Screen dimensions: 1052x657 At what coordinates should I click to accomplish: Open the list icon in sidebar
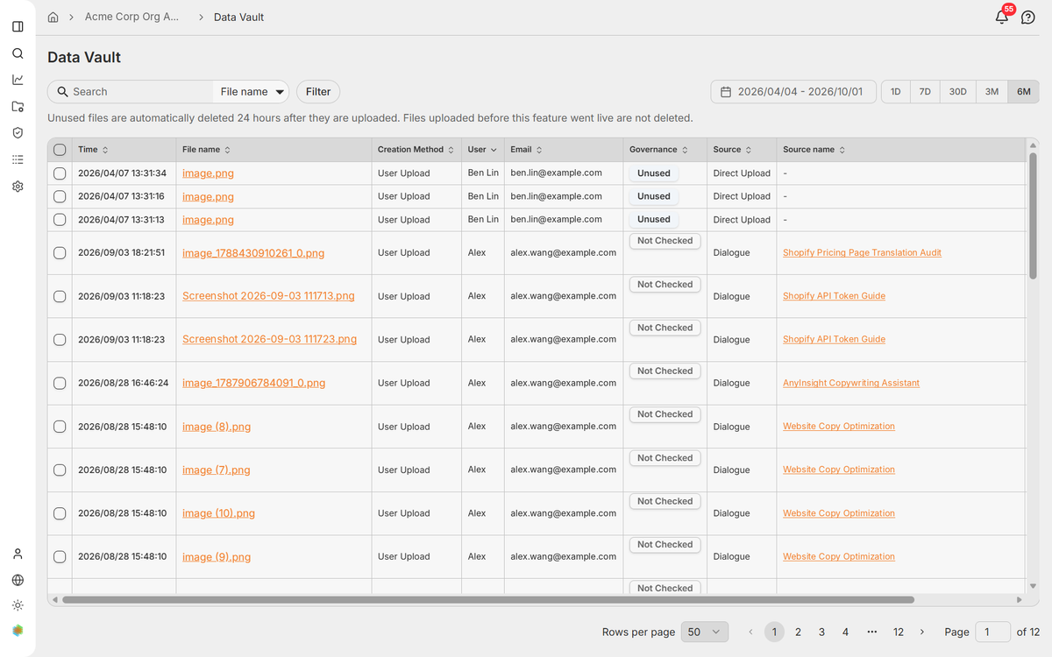pos(18,159)
